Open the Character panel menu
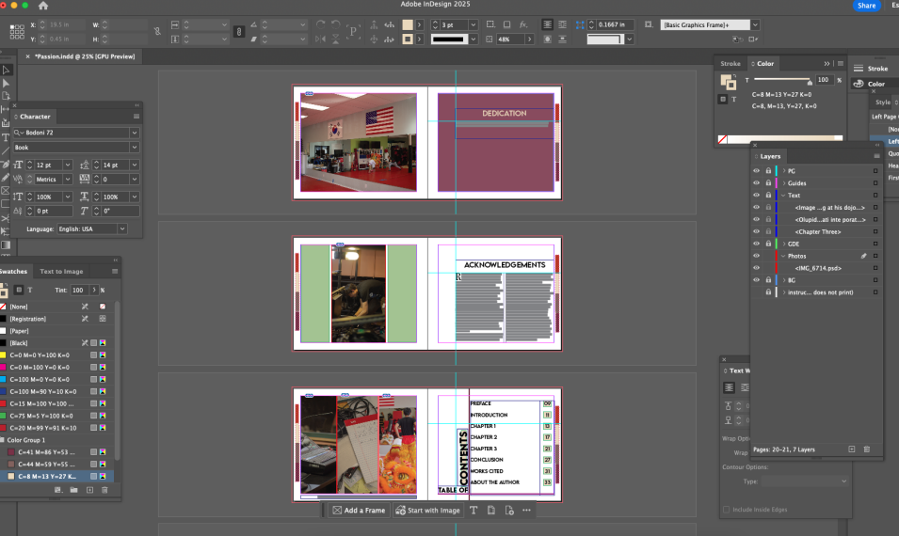 pyautogui.click(x=136, y=117)
